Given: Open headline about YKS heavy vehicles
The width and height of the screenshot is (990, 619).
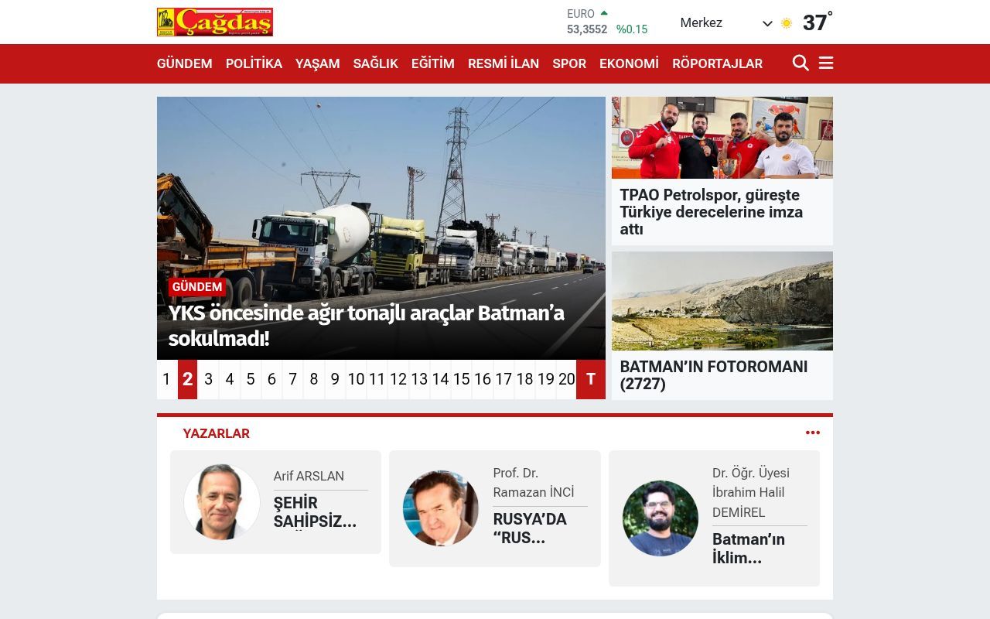Looking at the screenshot, I should point(367,326).
